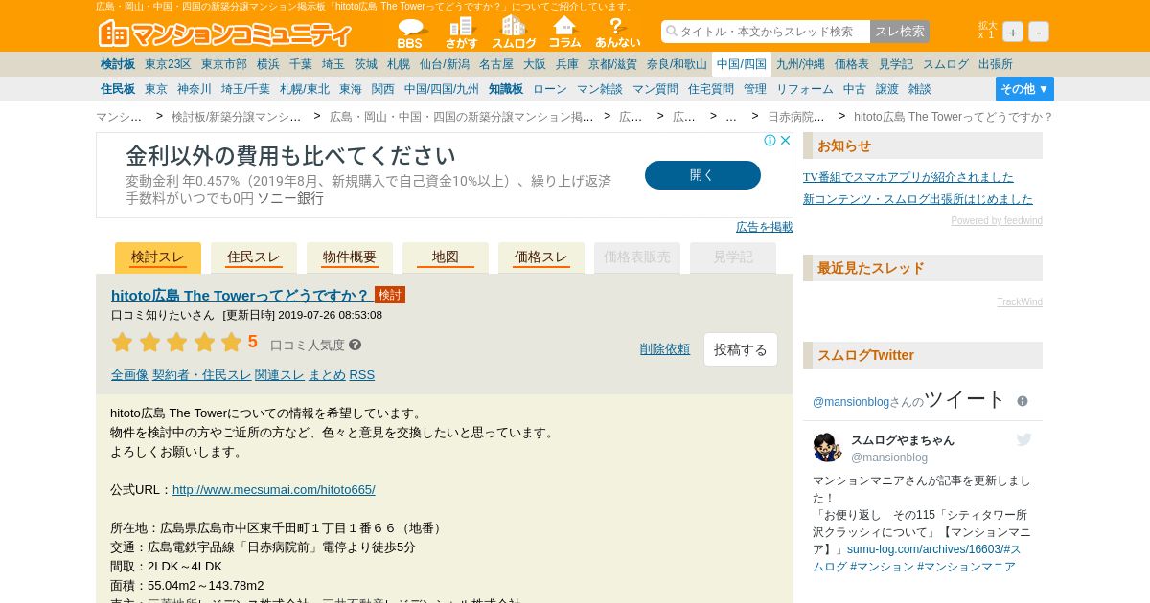Click the #マンションマニア hashtag in tweet
The image size is (1150, 603).
coord(966,567)
